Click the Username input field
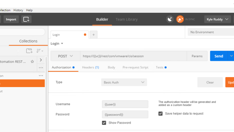 pos(125,104)
